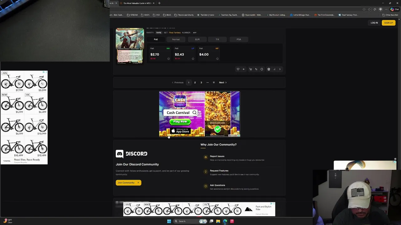Select pagination page 1
The width and height of the screenshot is (401, 225).
(x=189, y=82)
